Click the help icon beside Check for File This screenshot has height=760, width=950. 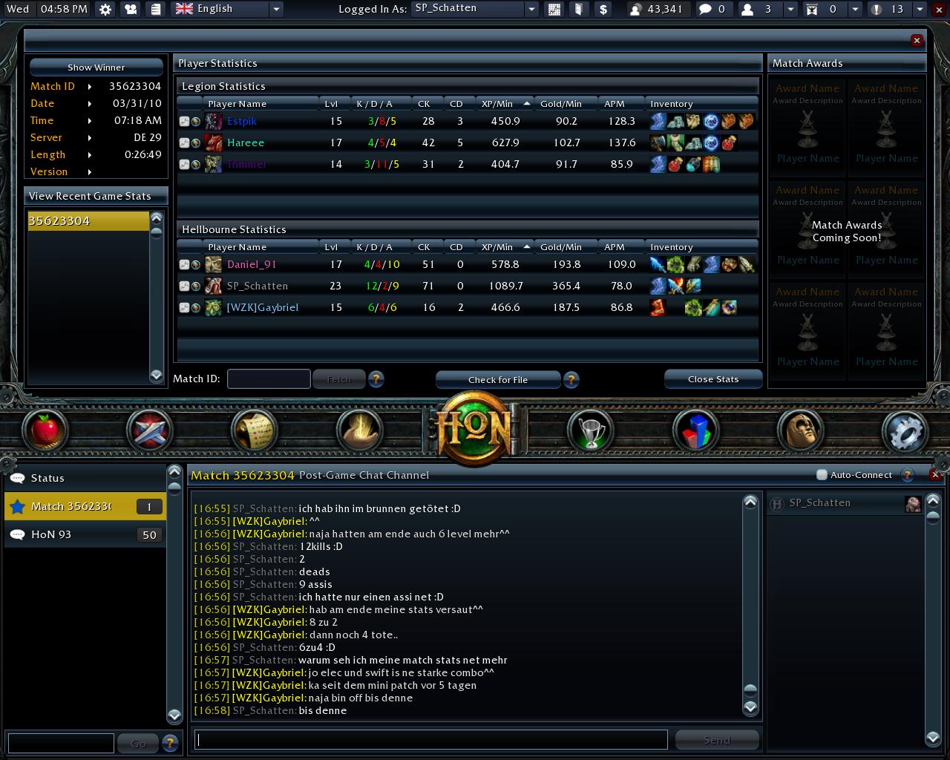click(x=571, y=379)
